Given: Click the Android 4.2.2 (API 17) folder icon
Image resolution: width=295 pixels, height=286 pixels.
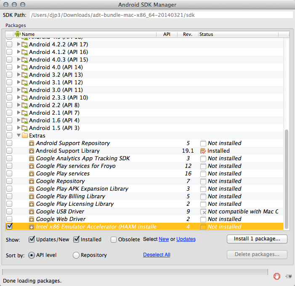Looking at the screenshot, I should pos(25,45).
